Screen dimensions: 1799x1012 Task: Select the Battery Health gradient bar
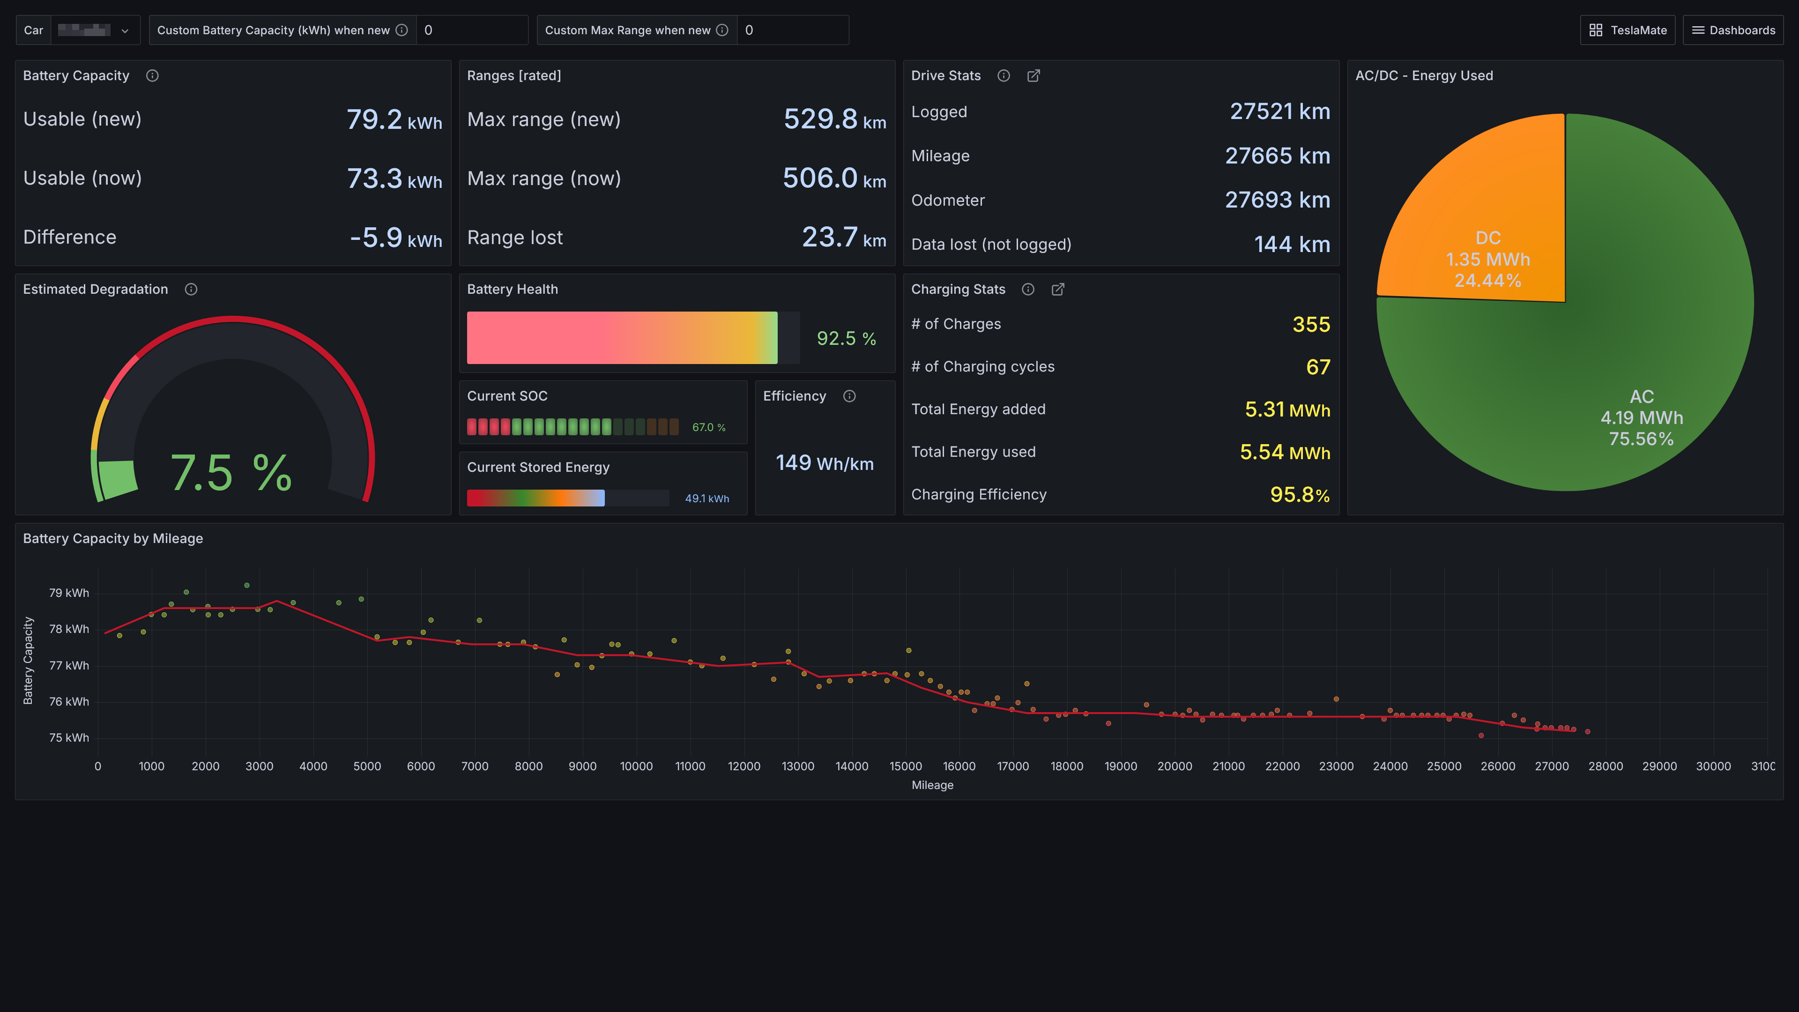pos(622,337)
